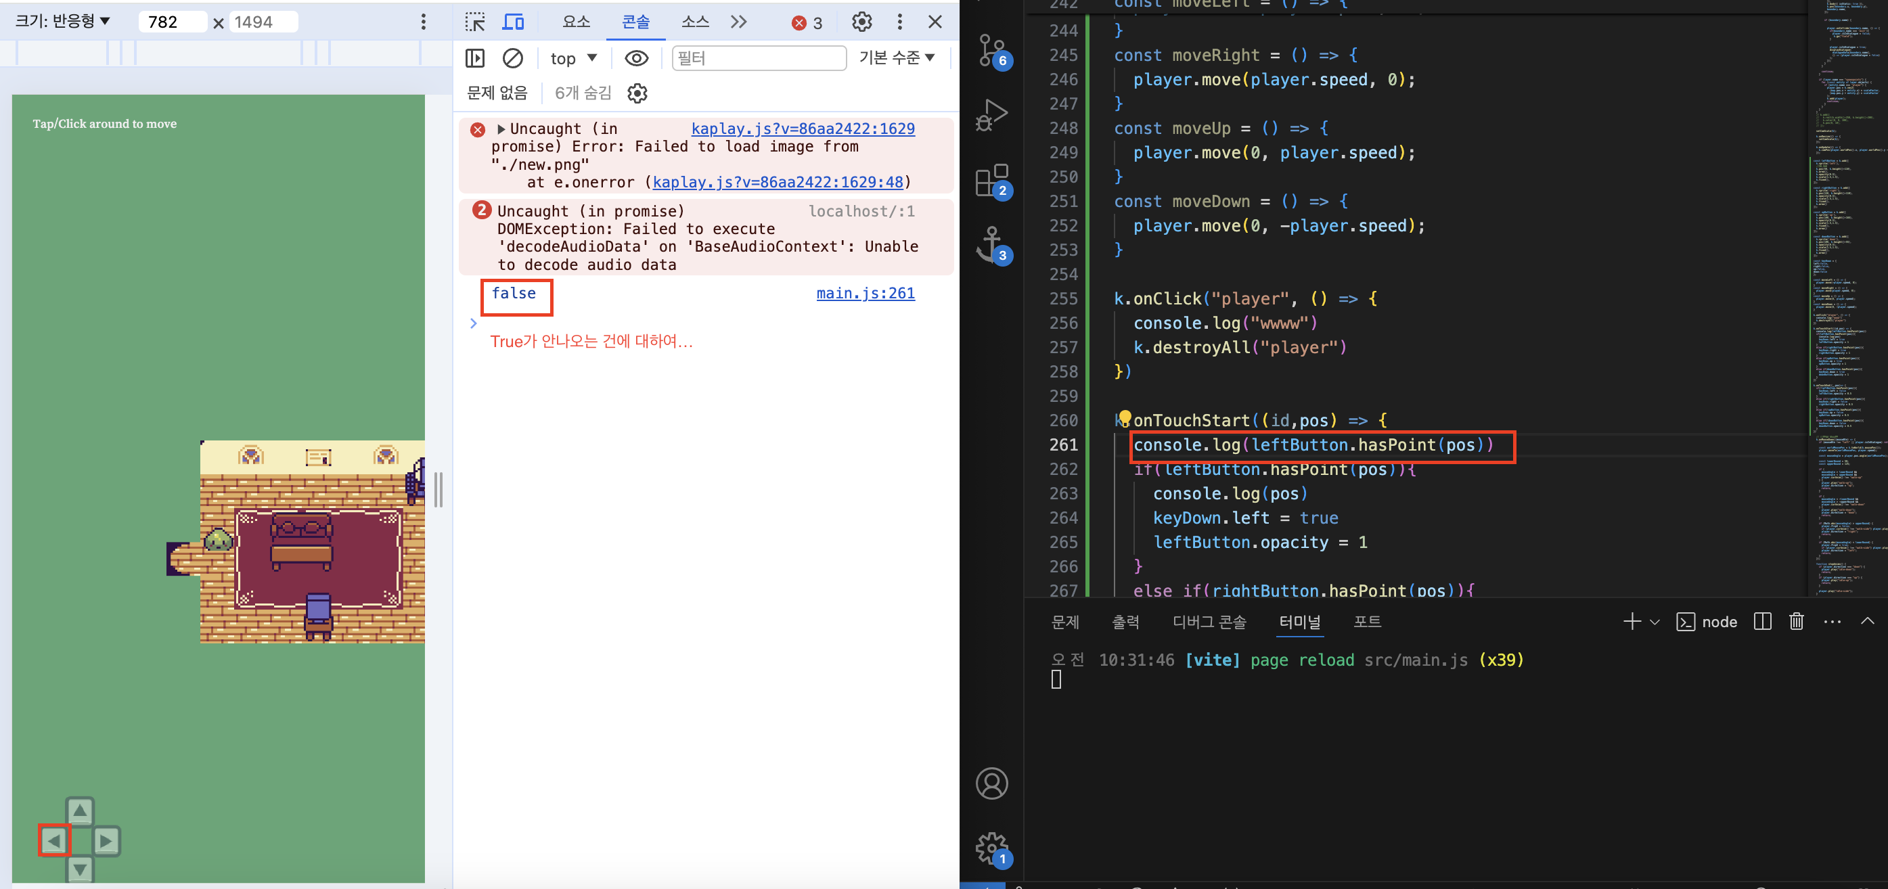Click the console 필터 input field
This screenshot has height=889, width=1888.
point(759,58)
